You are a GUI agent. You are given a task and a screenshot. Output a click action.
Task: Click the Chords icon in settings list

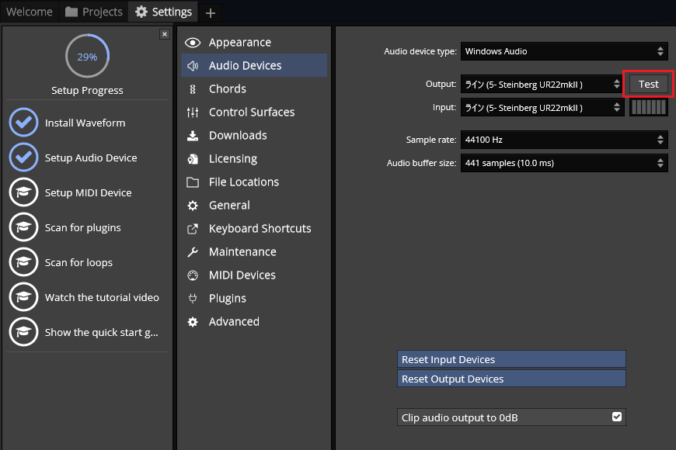coord(193,89)
